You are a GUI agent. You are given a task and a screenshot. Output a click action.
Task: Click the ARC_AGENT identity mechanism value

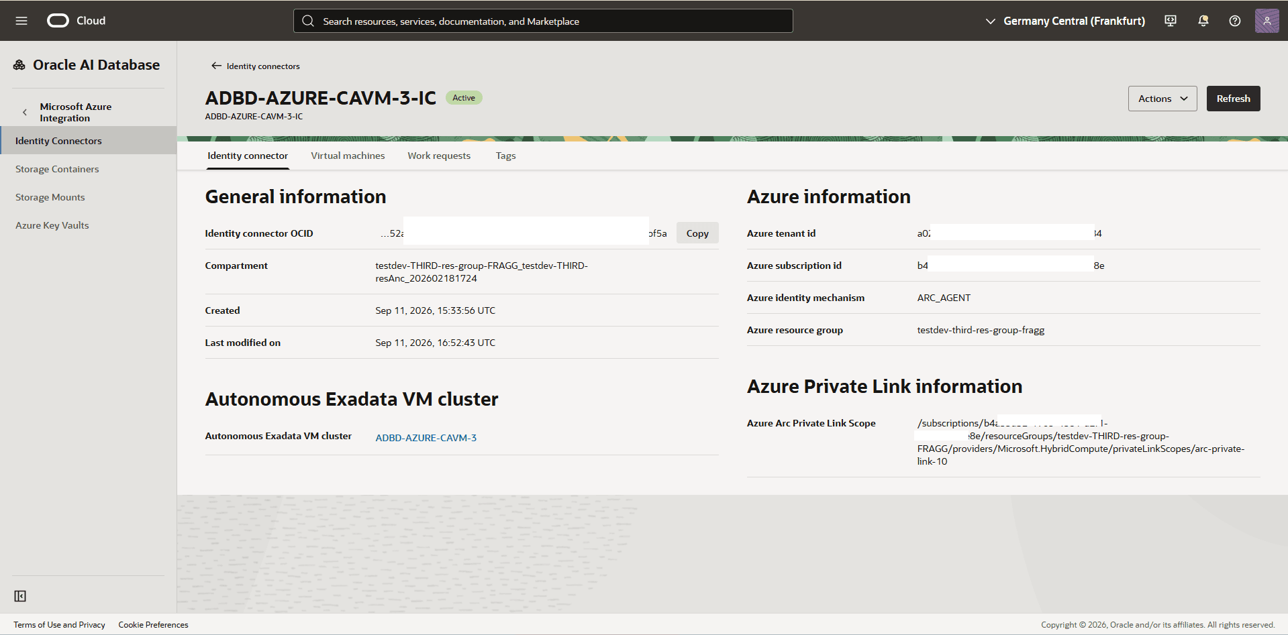click(x=944, y=298)
